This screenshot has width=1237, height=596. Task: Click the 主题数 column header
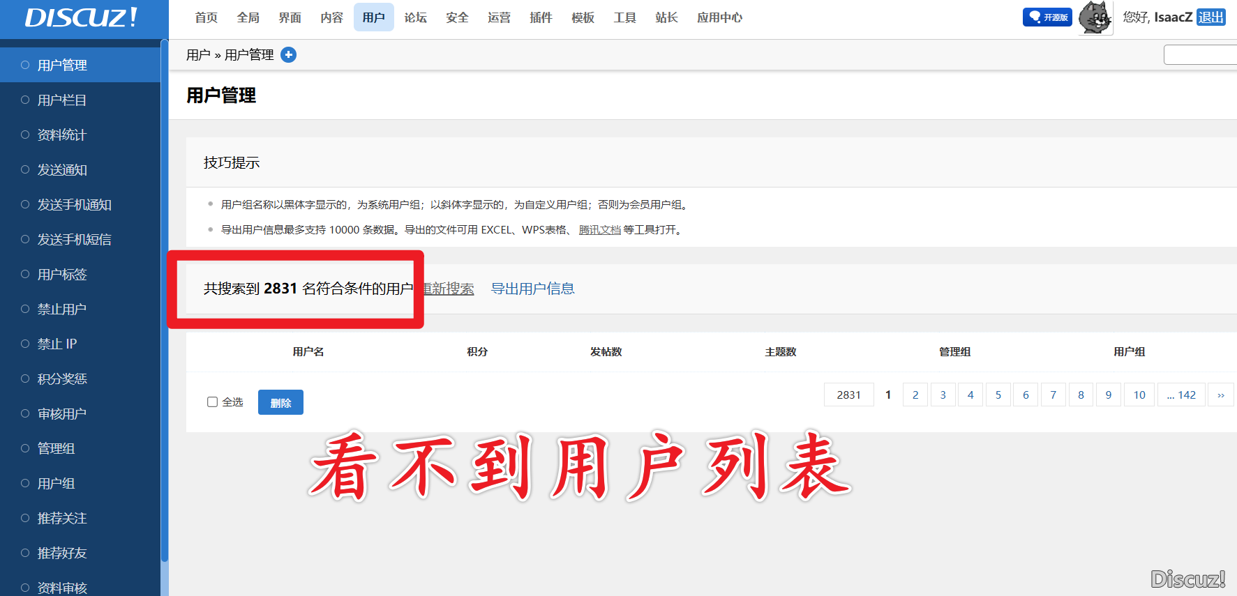coord(781,352)
